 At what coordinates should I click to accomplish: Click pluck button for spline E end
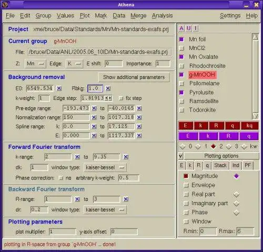coord(139,135)
